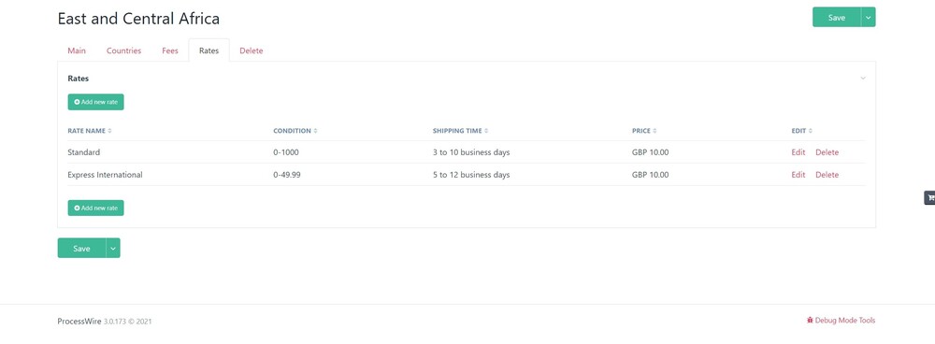Image resolution: width=935 pixels, height=344 pixels.
Task: Sort by Edit column header
Action: coord(802,131)
